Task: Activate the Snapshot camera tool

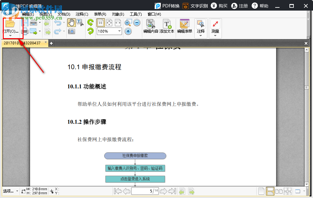Action: (x=71, y=31)
